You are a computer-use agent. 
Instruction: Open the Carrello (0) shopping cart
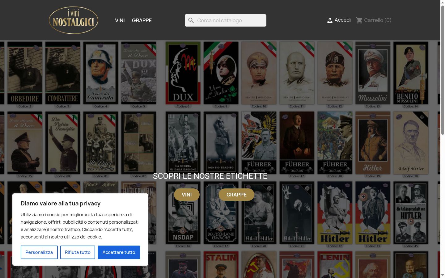pos(374,20)
